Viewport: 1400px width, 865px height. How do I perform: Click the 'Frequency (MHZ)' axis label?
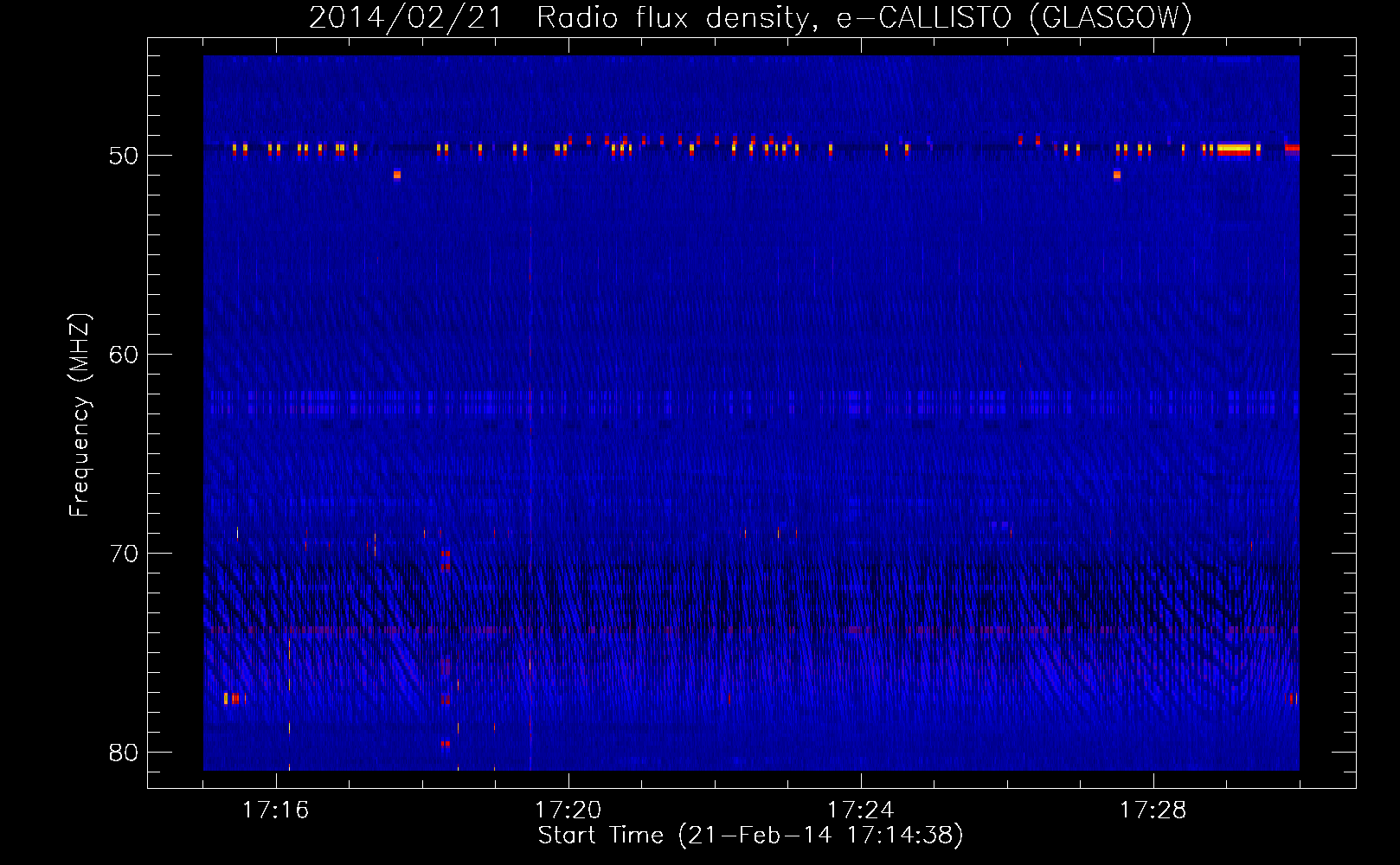click(80, 416)
